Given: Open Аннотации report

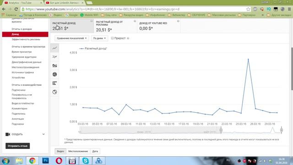Looking at the screenshot, I should [x=18, y=119].
